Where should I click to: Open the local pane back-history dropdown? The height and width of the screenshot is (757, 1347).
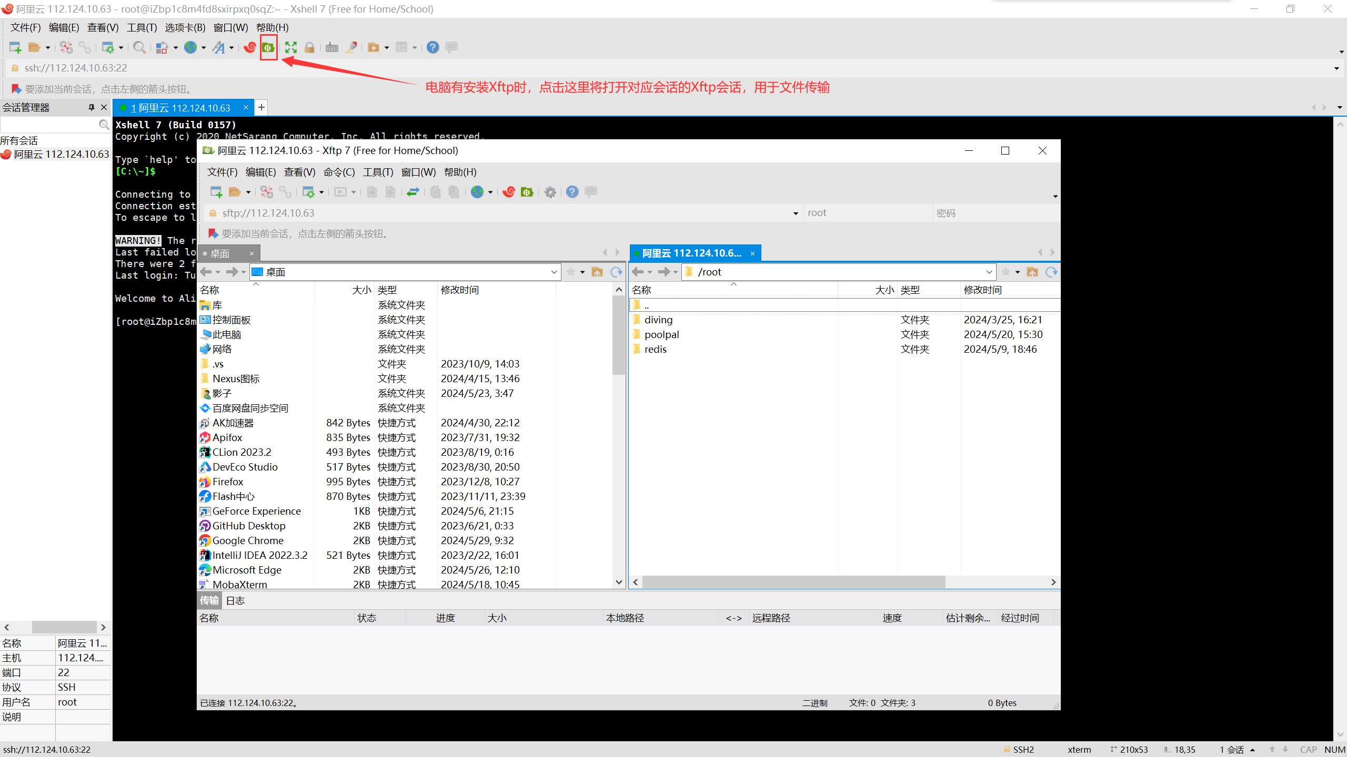218,272
